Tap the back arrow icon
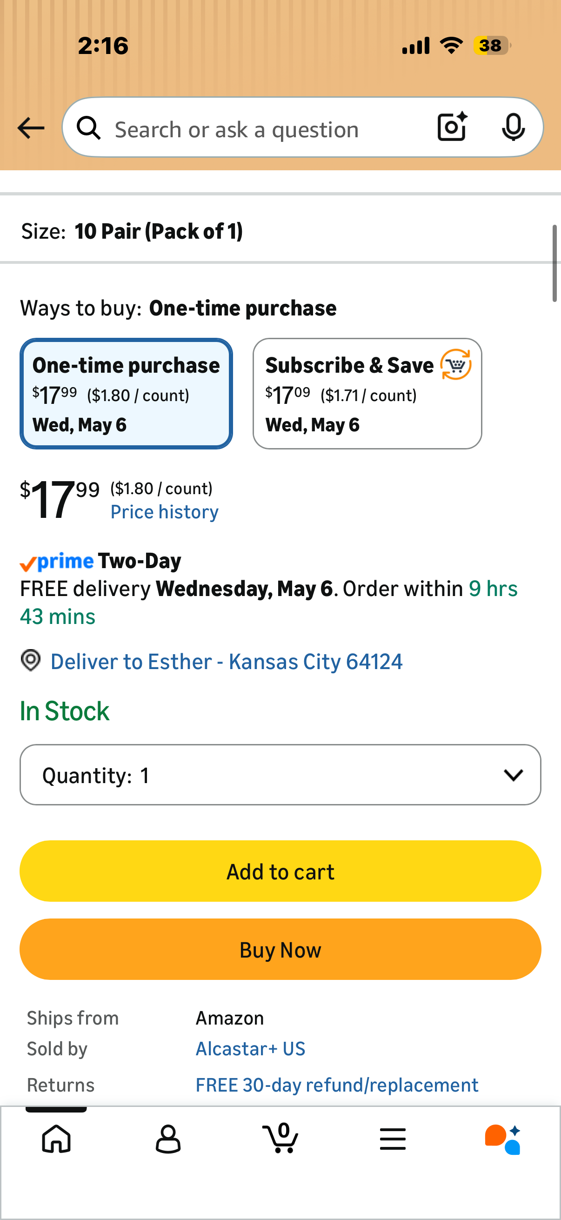The width and height of the screenshot is (561, 1220). (x=31, y=128)
